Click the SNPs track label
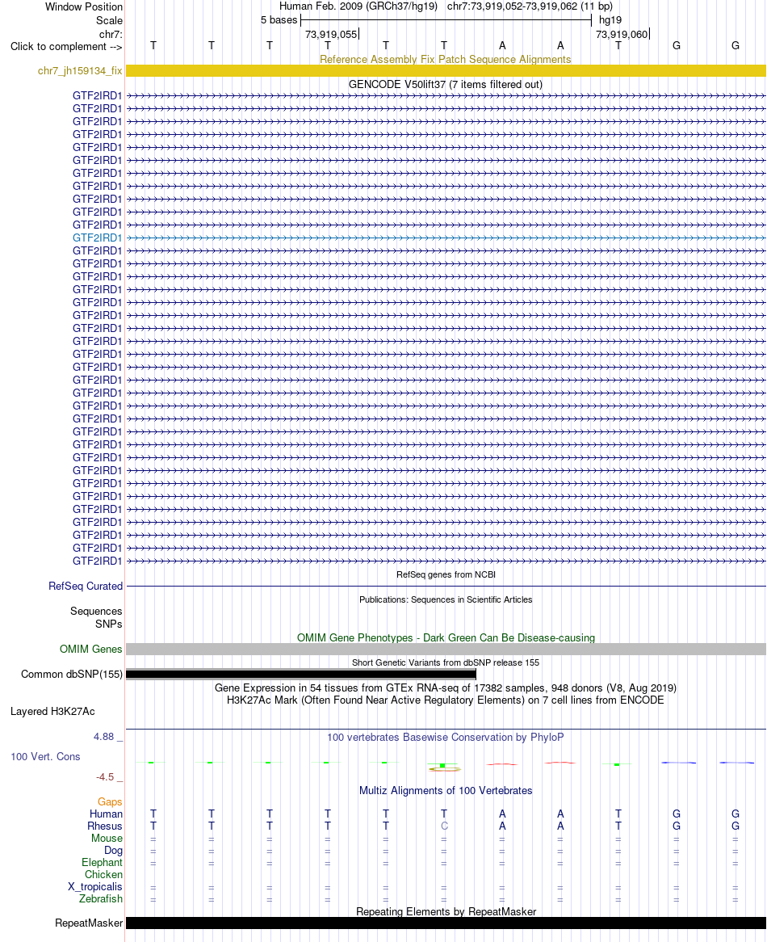Screen dimensions: 767x942 109,624
